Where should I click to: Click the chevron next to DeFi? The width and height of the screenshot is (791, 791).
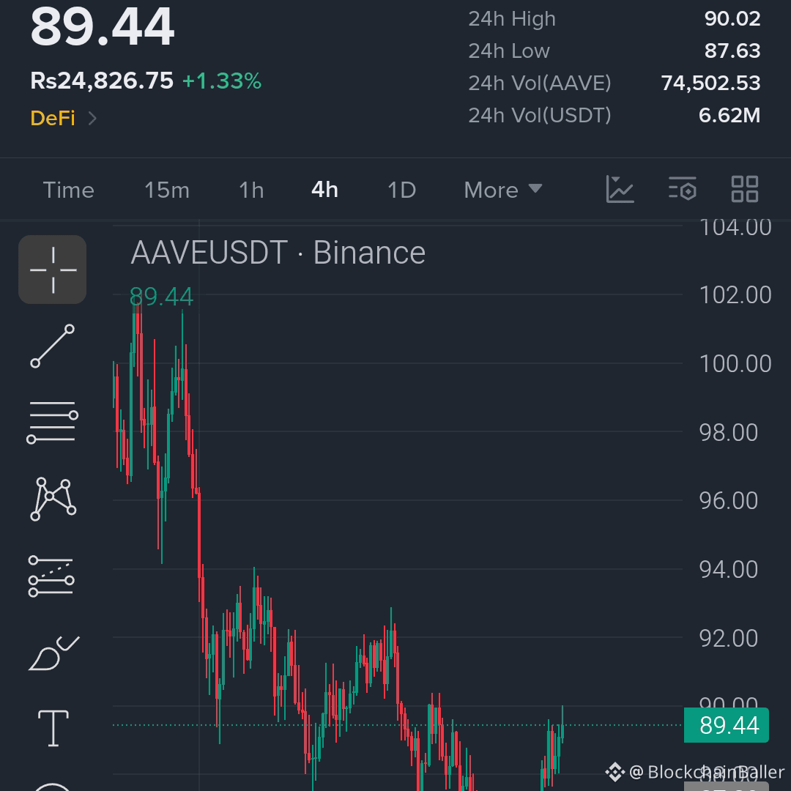coord(92,119)
